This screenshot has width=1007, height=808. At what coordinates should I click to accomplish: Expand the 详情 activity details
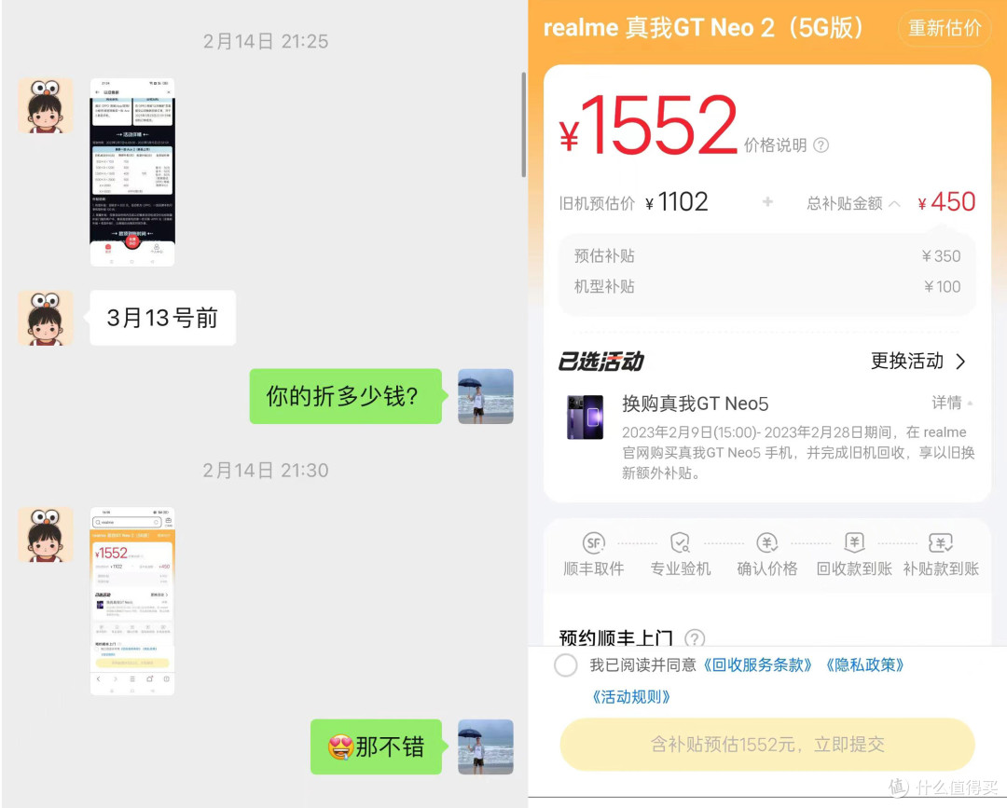click(x=952, y=403)
